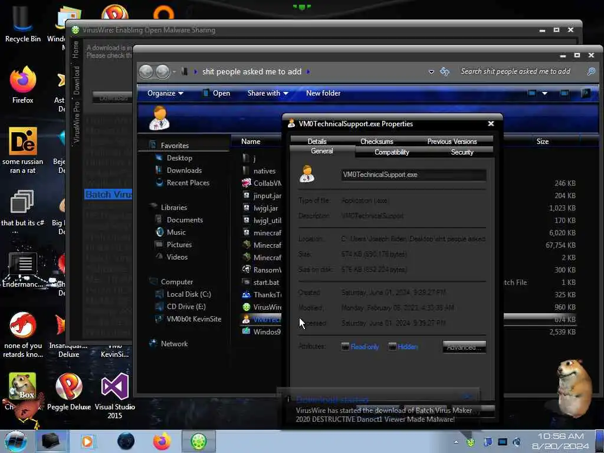Switch to the Details tab

pyautogui.click(x=317, y=142)
